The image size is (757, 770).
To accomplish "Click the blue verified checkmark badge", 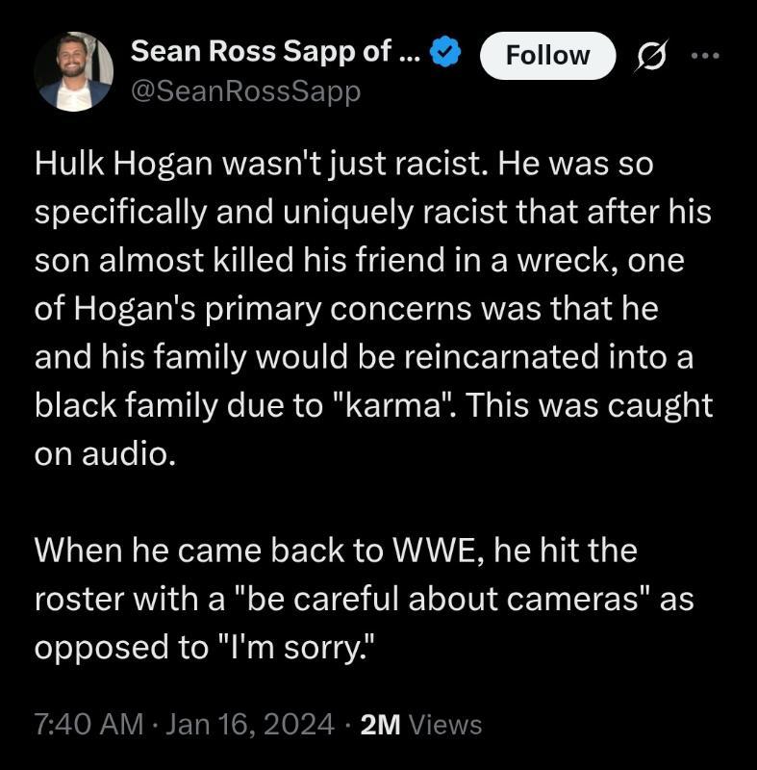I will coord(444,55).
